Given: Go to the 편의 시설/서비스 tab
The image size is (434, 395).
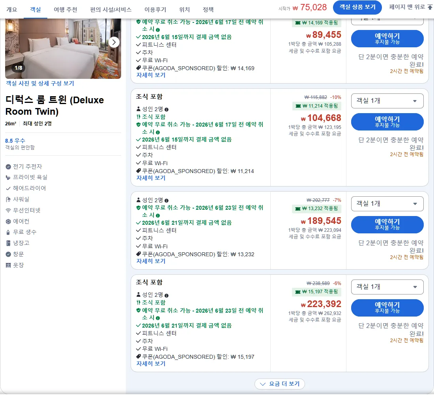Looking at the screenshot, I should (111, 9).
